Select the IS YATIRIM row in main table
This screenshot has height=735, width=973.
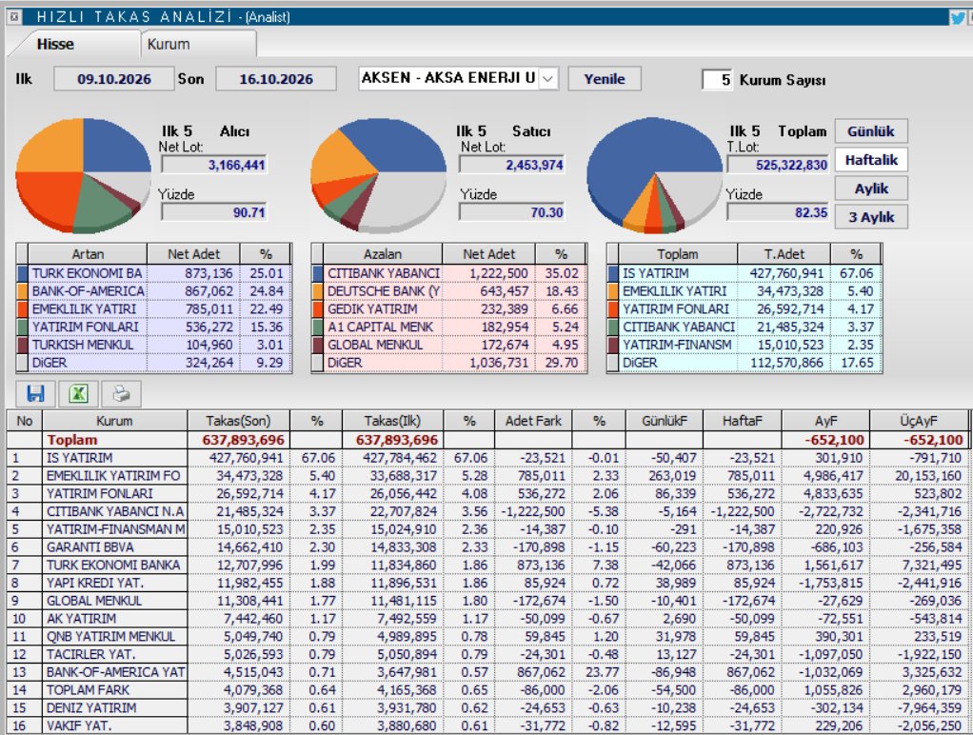tap(487, 458)
